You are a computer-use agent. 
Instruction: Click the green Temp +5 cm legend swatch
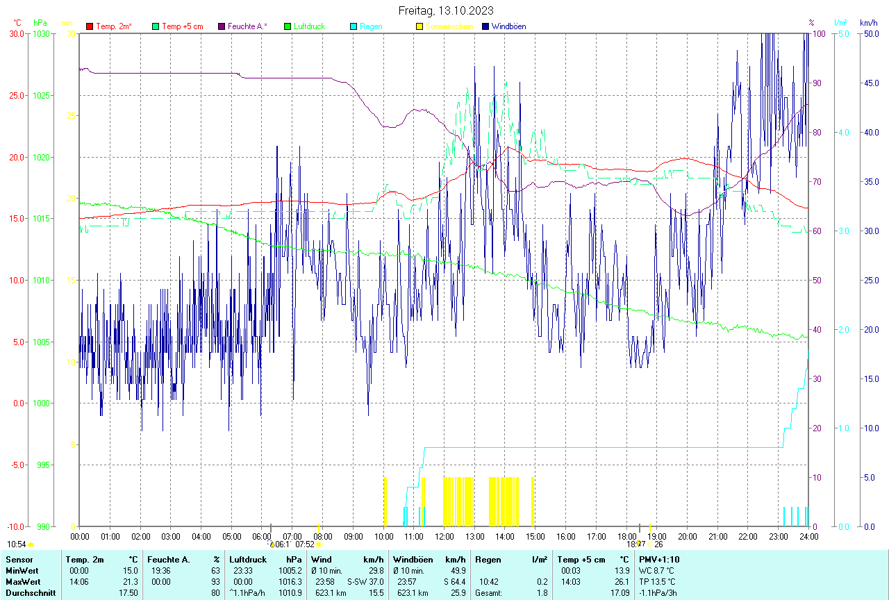156,26
